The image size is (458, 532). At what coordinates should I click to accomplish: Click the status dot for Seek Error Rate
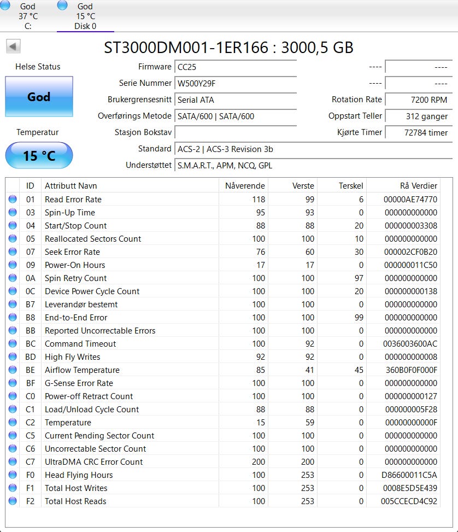[13, 252]
